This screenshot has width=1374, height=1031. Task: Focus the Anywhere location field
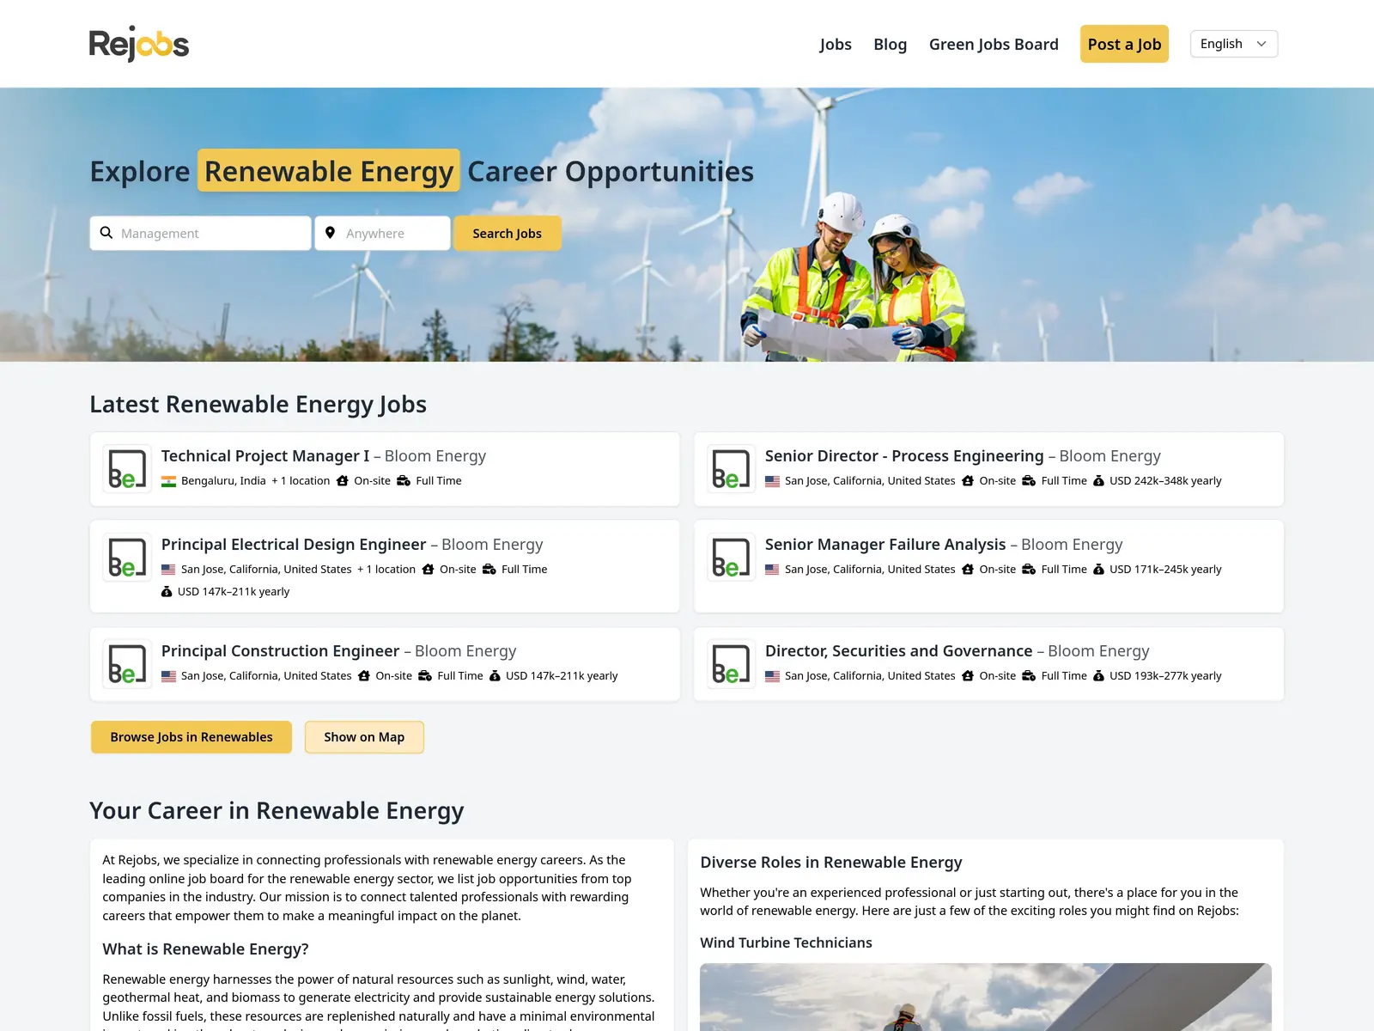pyautogui.click(x=382, y=233)
